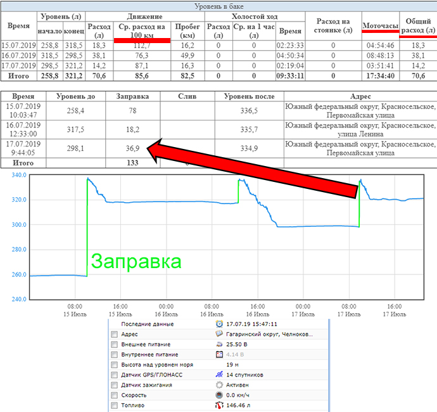The width and height of the screenshot is (437, 412).
Task: Toggle the Внешнее питание checkbox
Action: click(114, 344)
